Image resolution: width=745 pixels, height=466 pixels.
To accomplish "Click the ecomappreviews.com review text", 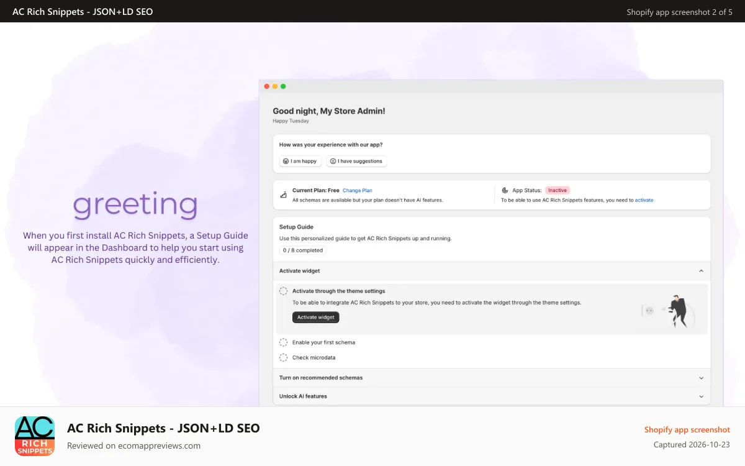I will (133, 445).
